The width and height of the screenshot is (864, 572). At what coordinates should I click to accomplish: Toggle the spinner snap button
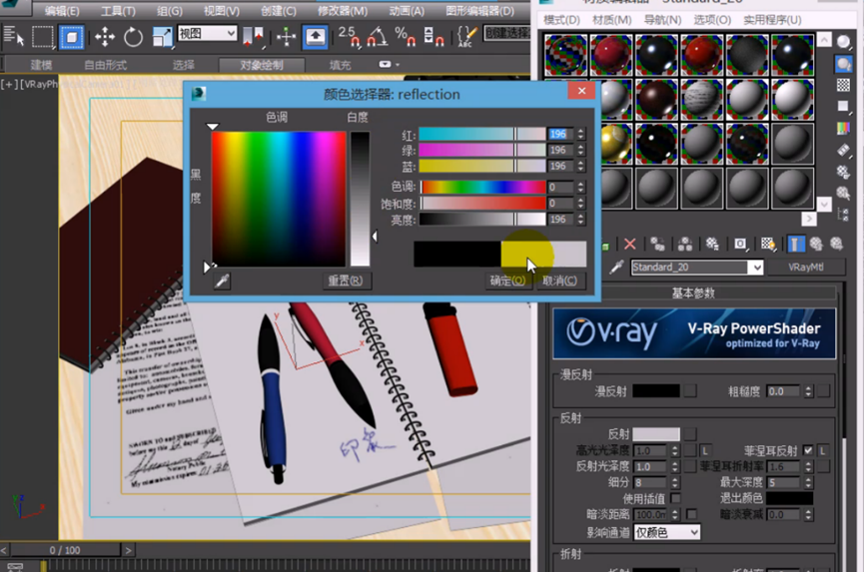(x=433, y=37)
